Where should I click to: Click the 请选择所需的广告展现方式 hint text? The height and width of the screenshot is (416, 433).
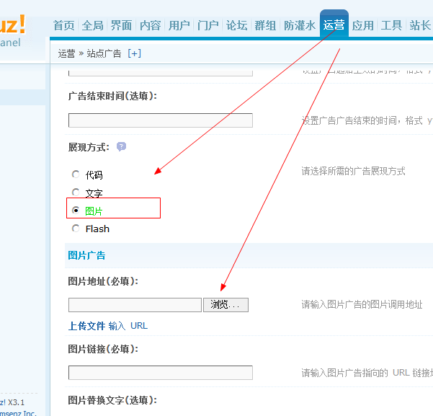pos(354,172)
